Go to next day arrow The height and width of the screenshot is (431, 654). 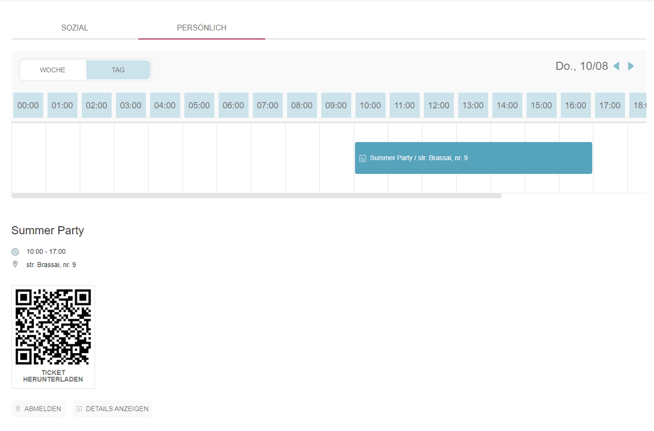(631, 66)
